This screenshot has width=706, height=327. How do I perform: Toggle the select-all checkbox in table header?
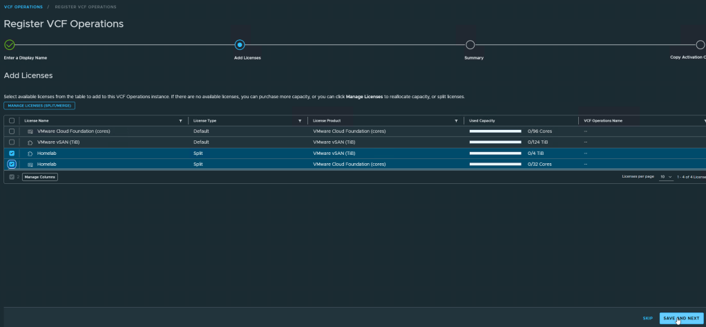coord(12,120)
